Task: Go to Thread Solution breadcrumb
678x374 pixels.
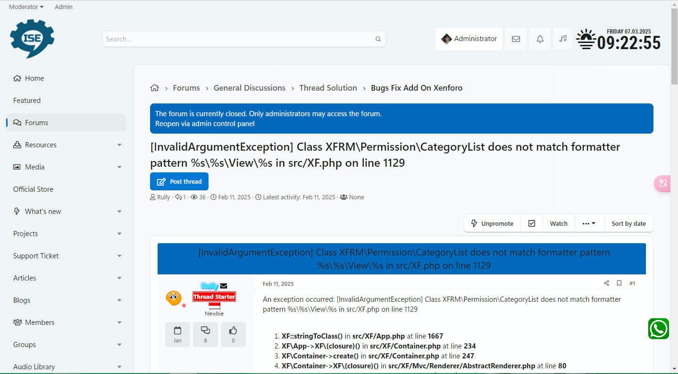Action: (x=328, y=88)
